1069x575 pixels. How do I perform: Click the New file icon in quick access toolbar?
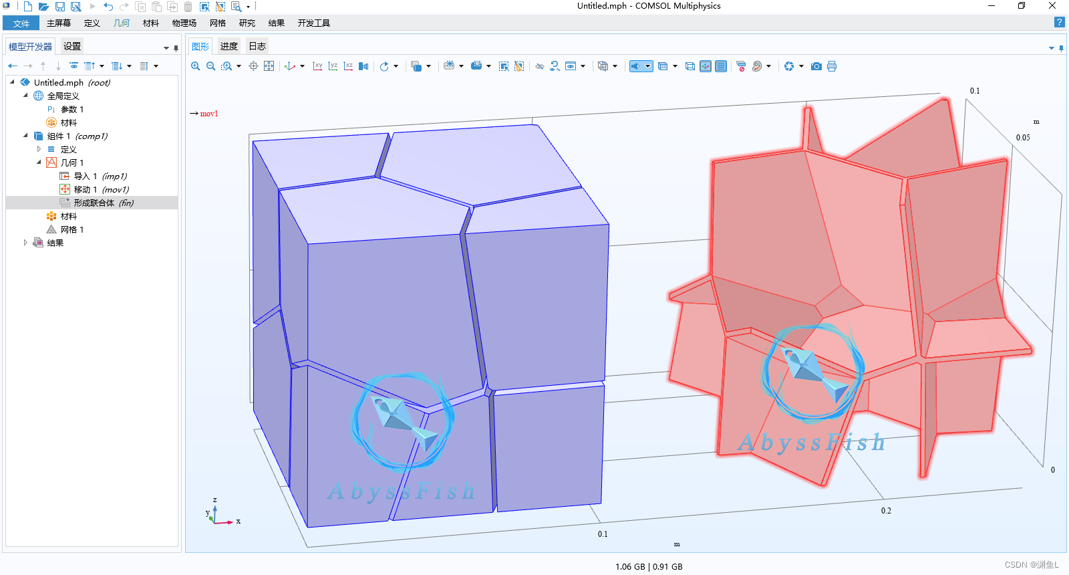tap(28, 7)
